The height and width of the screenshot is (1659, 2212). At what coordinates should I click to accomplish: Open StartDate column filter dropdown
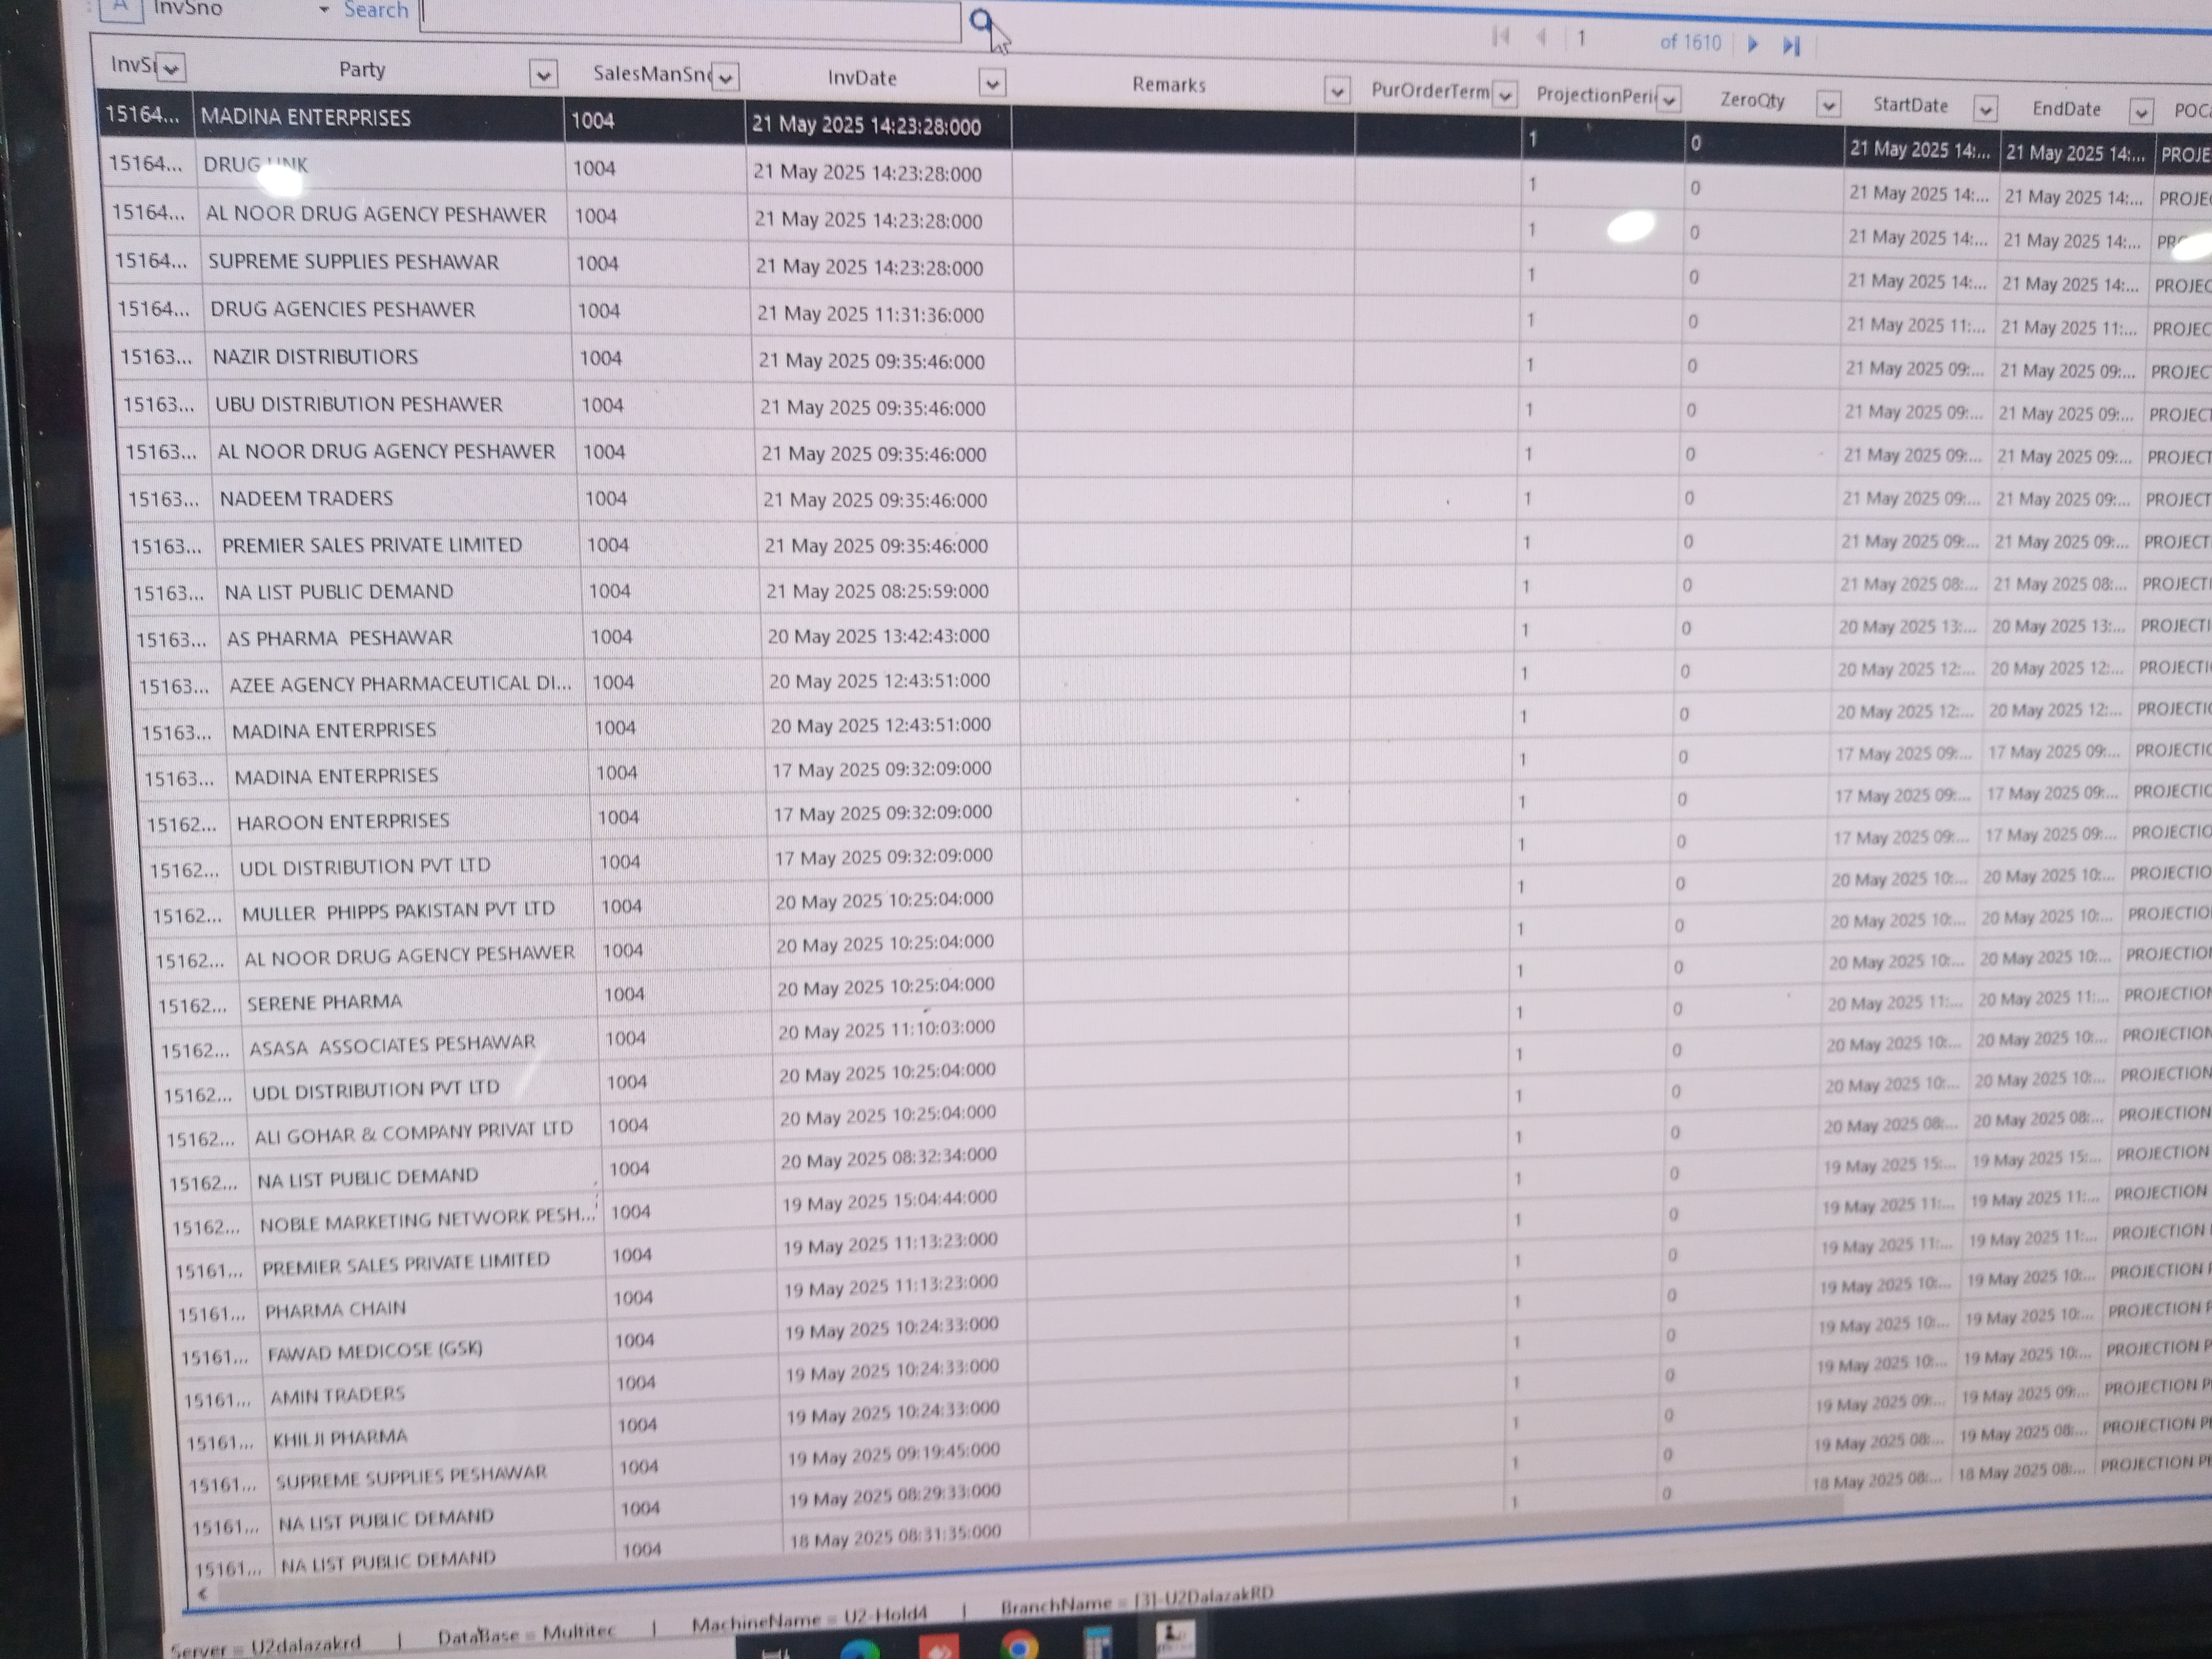[x=1985, y=108]
